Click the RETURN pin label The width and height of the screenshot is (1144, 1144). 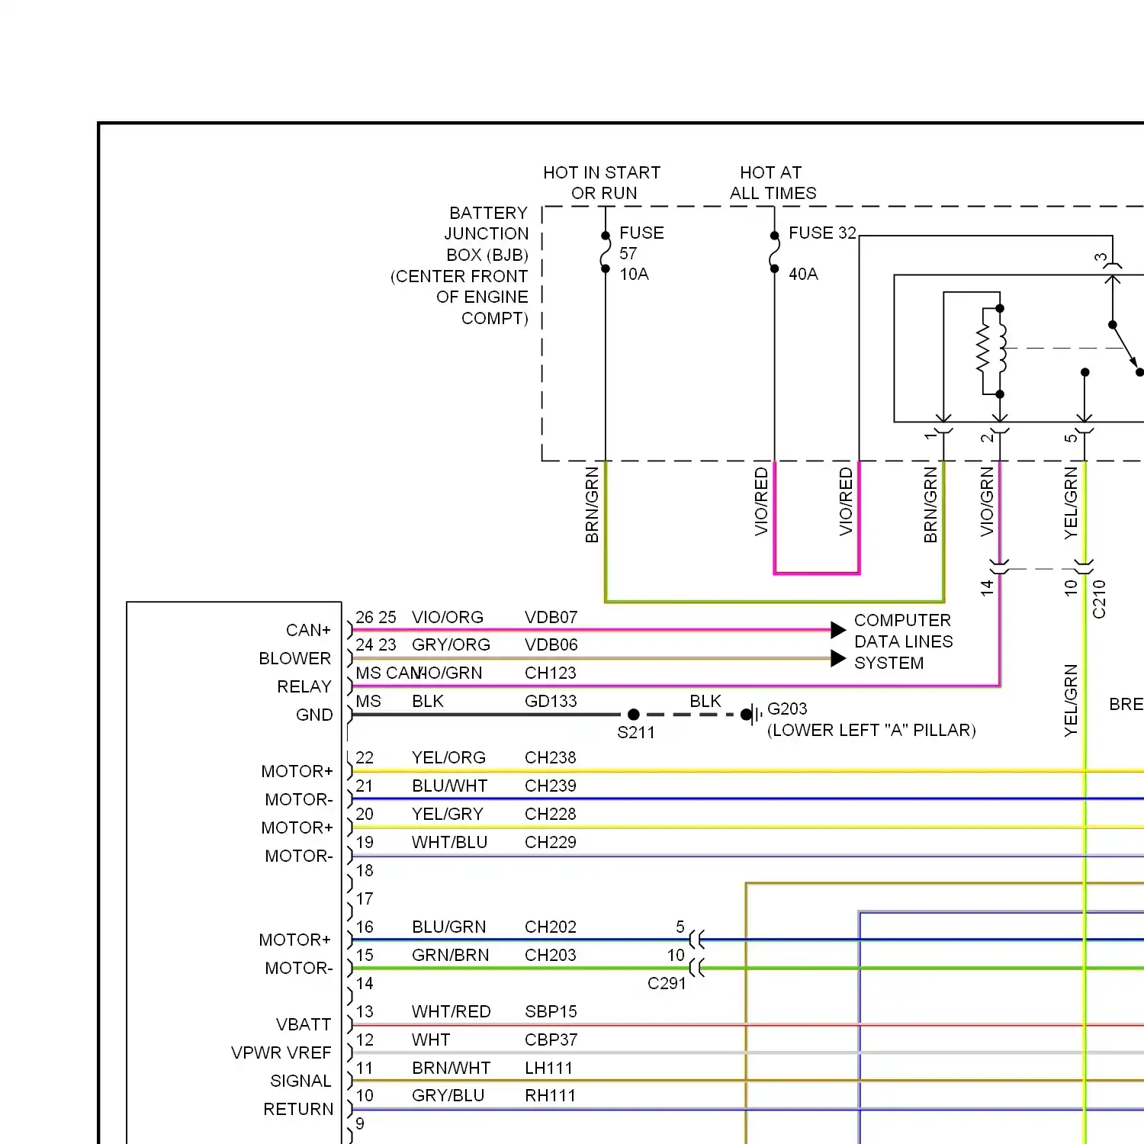[298, 1109]
